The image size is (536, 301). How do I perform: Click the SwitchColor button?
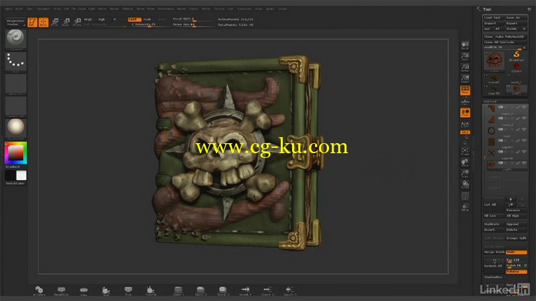click(x=15, y=183)
